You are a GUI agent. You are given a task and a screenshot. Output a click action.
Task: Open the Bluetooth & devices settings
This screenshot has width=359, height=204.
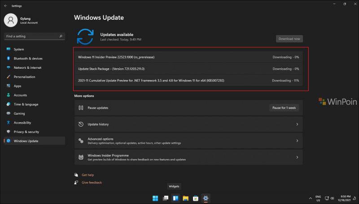pyautogui.click(x=28, y=58)
